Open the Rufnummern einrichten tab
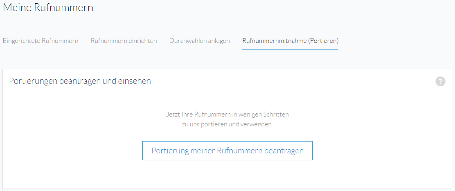The image size is (455, 191). (x=124, y=40)
